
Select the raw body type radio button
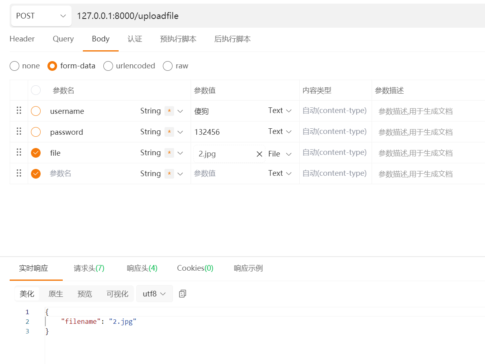point(168,66)
